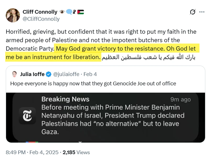Click Julia Ioffe's blue verified badge
The image size is (210, 161).
(x=49, y=74)
